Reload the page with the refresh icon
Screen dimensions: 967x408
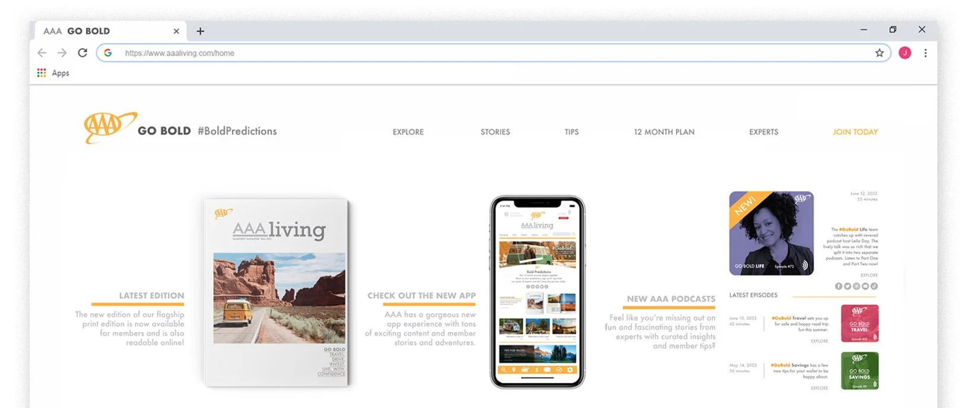(83, 53)
